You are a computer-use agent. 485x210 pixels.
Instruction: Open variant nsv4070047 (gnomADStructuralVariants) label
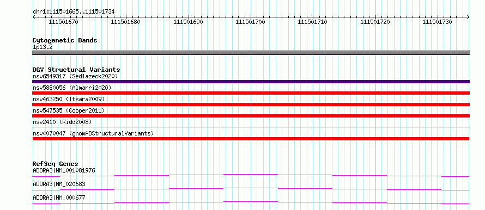coord(93,133)
